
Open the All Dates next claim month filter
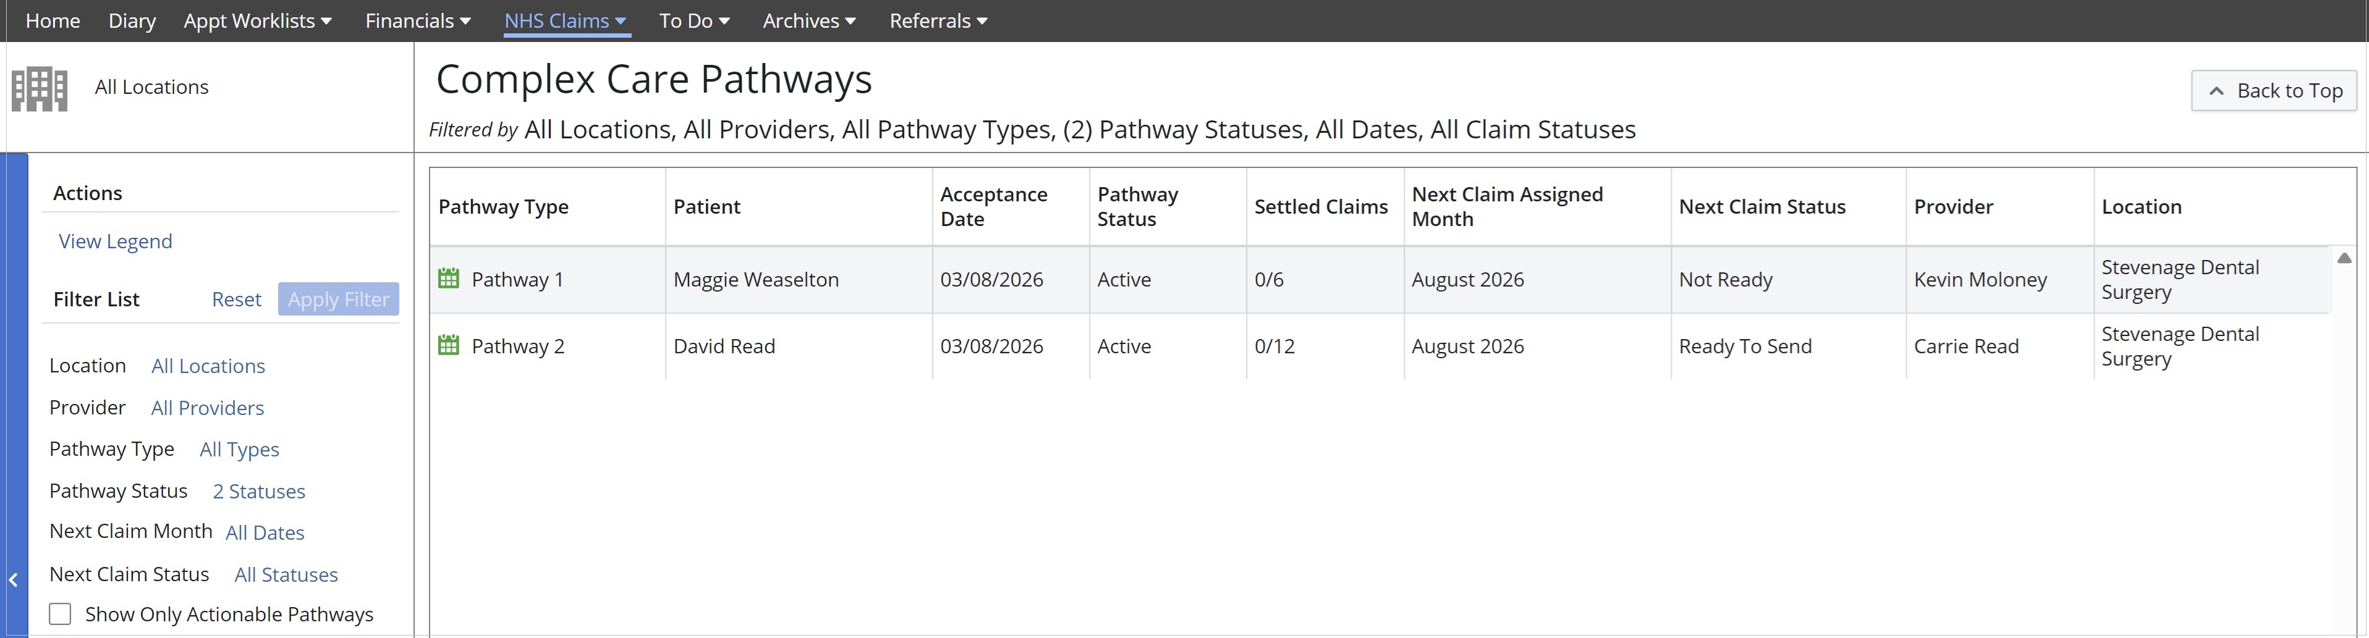(x=265, y=532)
